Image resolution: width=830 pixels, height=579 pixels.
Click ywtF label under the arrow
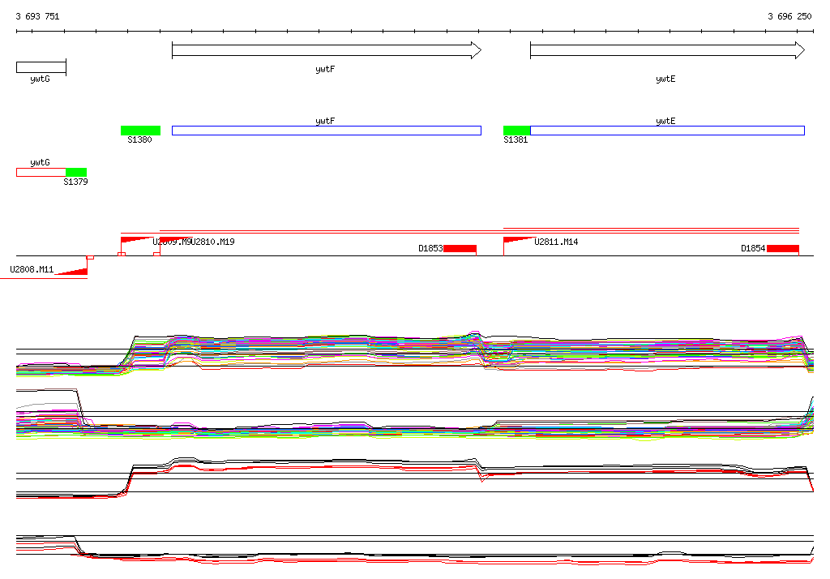(325, 70)
